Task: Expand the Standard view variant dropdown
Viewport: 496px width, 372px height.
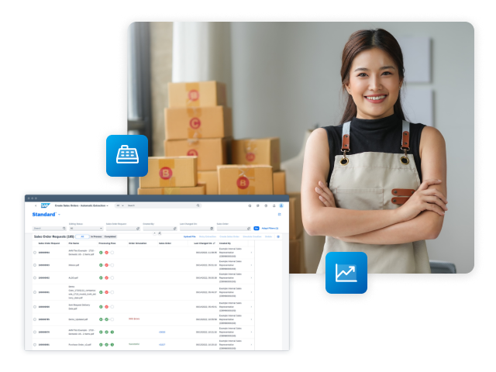Action: [x=59, y=215]
